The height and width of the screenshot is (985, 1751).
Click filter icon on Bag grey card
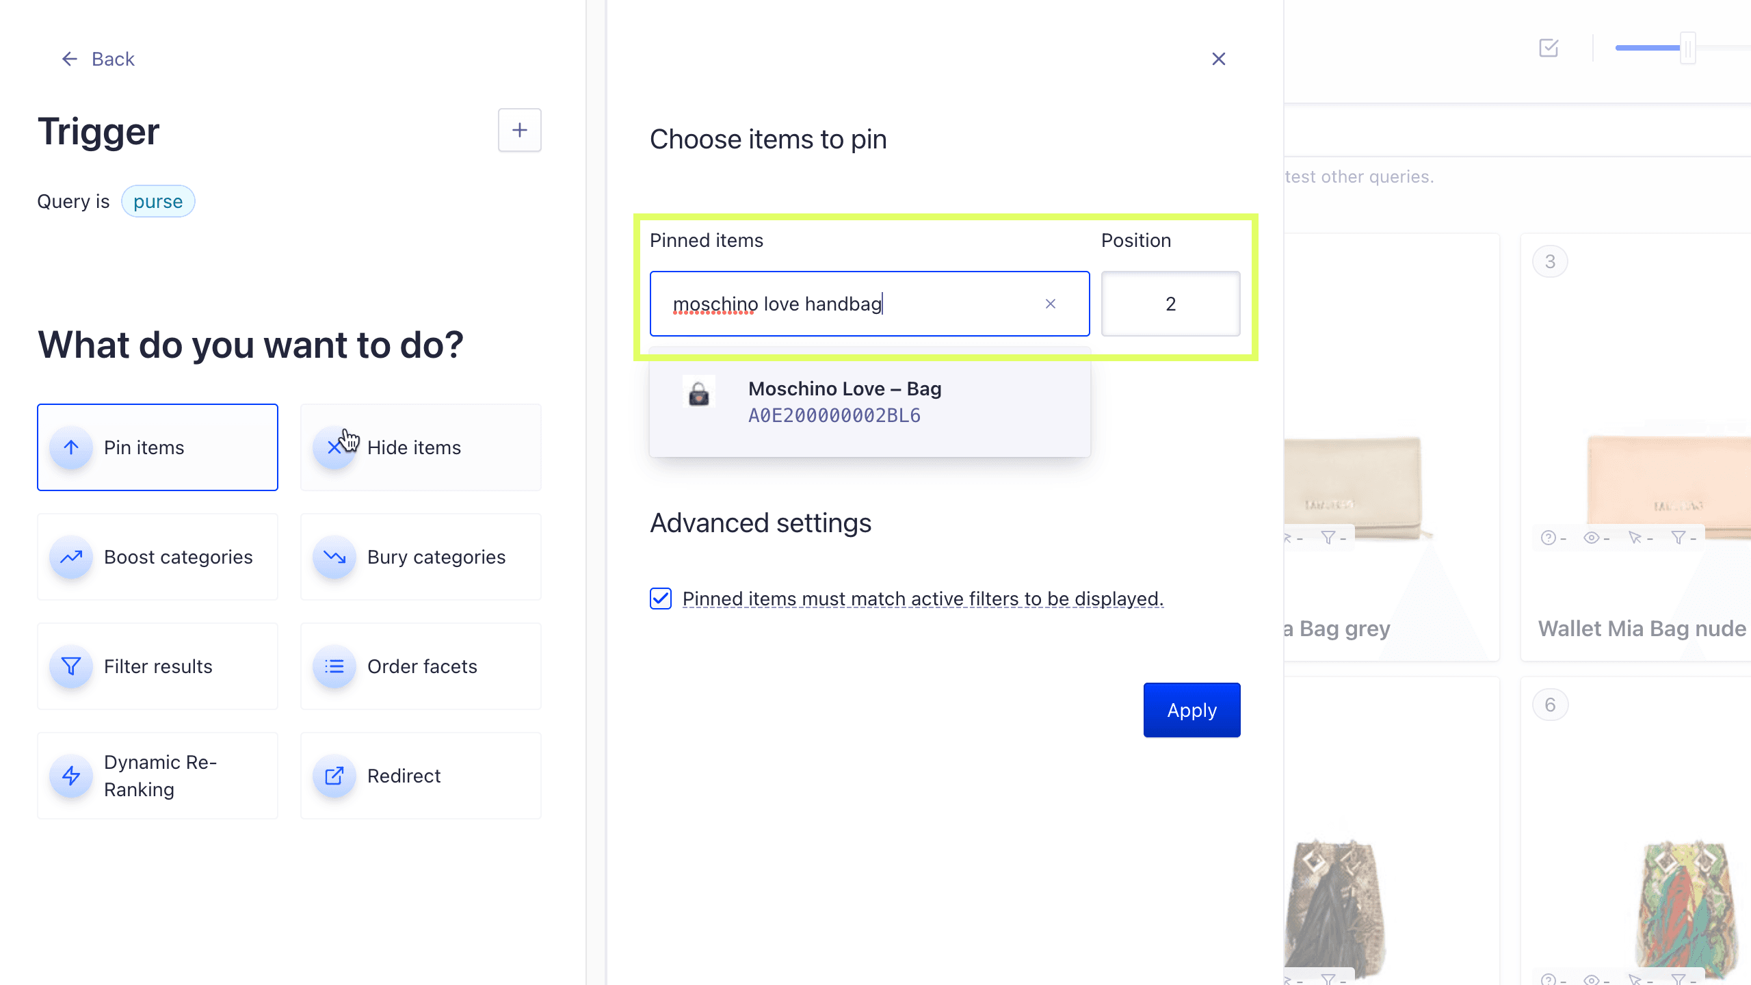pos(1328,538)
